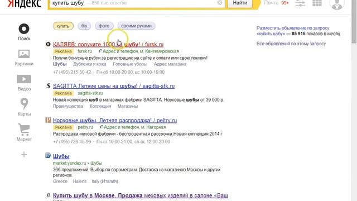This screenshot has width=357, height=201.
Task: Click phone number +7 (495) 729-45-99
Action: click(x=72, y=142)
